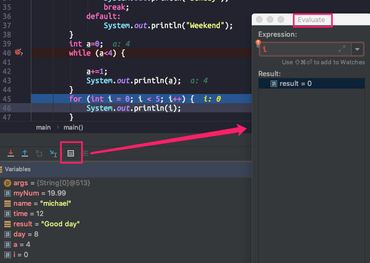Select the result = "Good day" variable
This screenshot has height=263, width=370.
click(46, 224)
